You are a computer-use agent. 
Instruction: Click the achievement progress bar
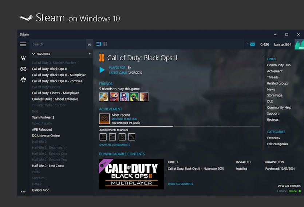click(x=179, y=126)
